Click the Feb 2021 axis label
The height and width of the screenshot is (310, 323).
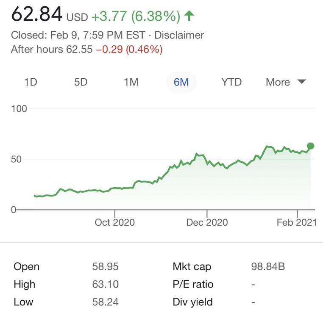pos(297,222)
